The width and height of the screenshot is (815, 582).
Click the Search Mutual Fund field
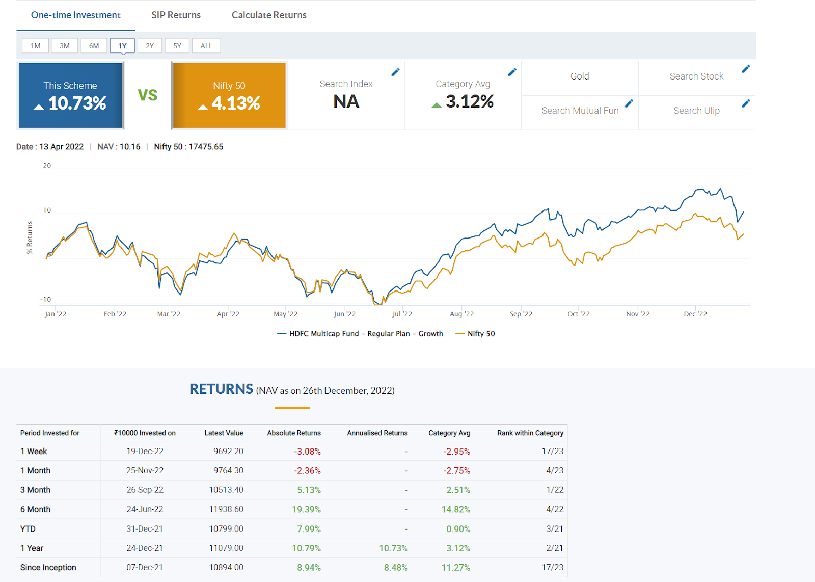click(x=580, y=111)
